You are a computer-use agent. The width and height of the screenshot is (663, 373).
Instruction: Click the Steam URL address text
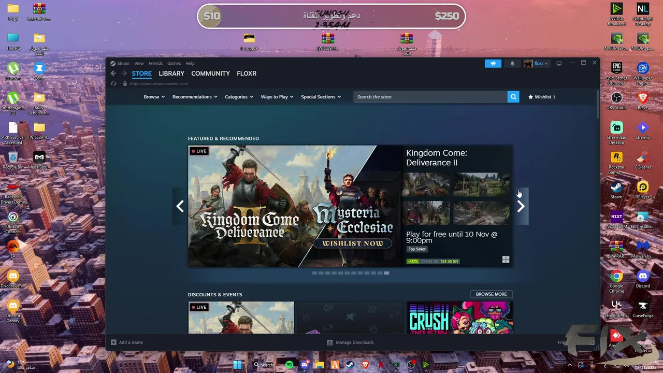pyautogui.click(x=159, y=83)
